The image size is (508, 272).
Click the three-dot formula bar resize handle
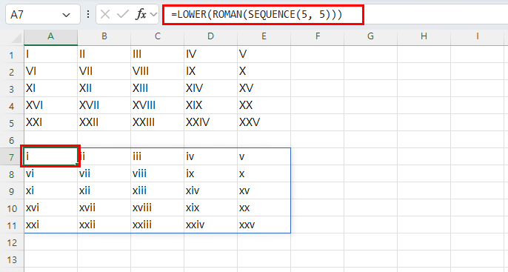[88, 14]
